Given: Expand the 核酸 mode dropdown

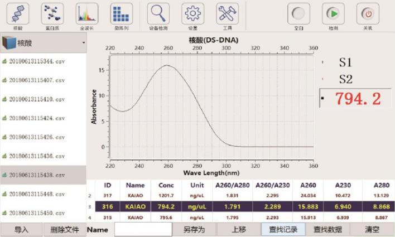Looking at the screenshot, I should coord(44,43).
